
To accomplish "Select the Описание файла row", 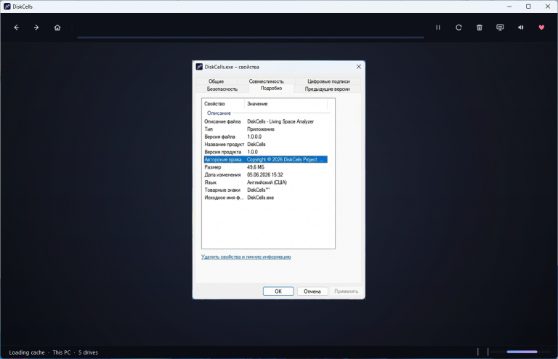I will tap(265, 121).
